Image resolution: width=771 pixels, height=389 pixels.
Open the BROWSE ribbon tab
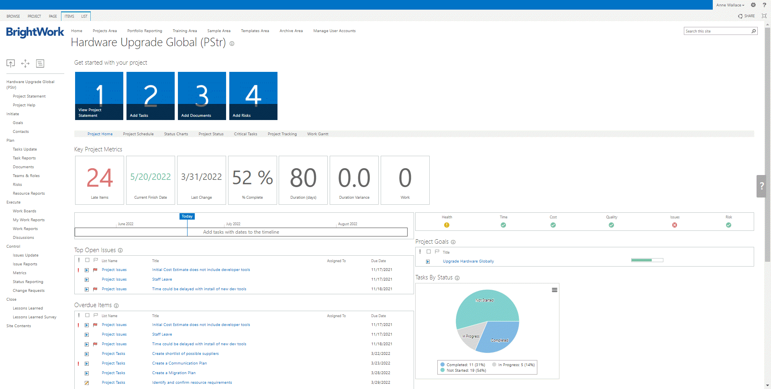(13, 16)
